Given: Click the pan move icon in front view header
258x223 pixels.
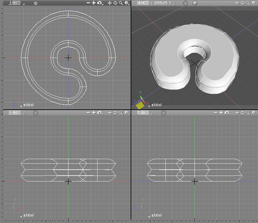Looking at the screenshot, I should tap(110, 113).
